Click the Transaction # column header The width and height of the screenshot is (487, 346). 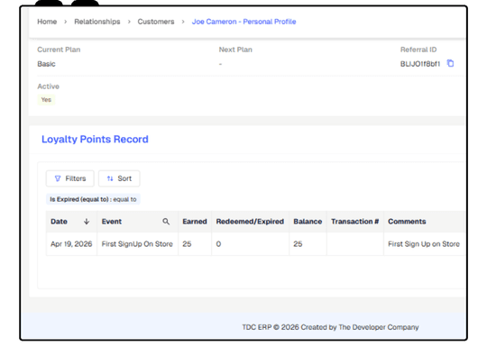tap(354, 222)
